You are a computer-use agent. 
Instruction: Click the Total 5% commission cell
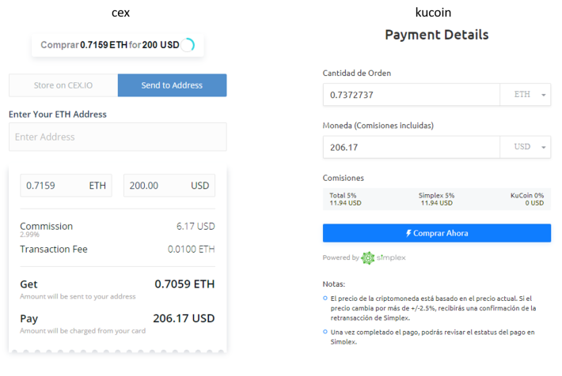346,199
